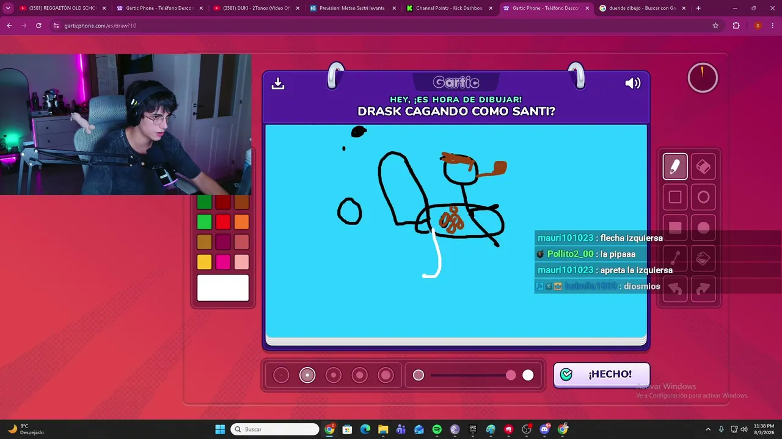Select the paint bucket fill tool
The height and width of the screenshot is (439, 782).
pyautogui.click(x=703, y=259)
